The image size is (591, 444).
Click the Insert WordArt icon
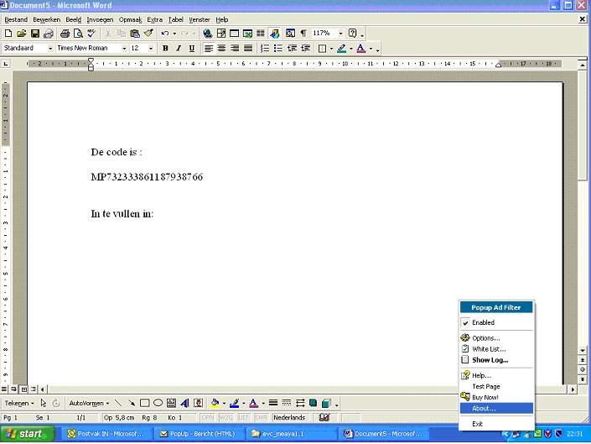coord(186,403)
